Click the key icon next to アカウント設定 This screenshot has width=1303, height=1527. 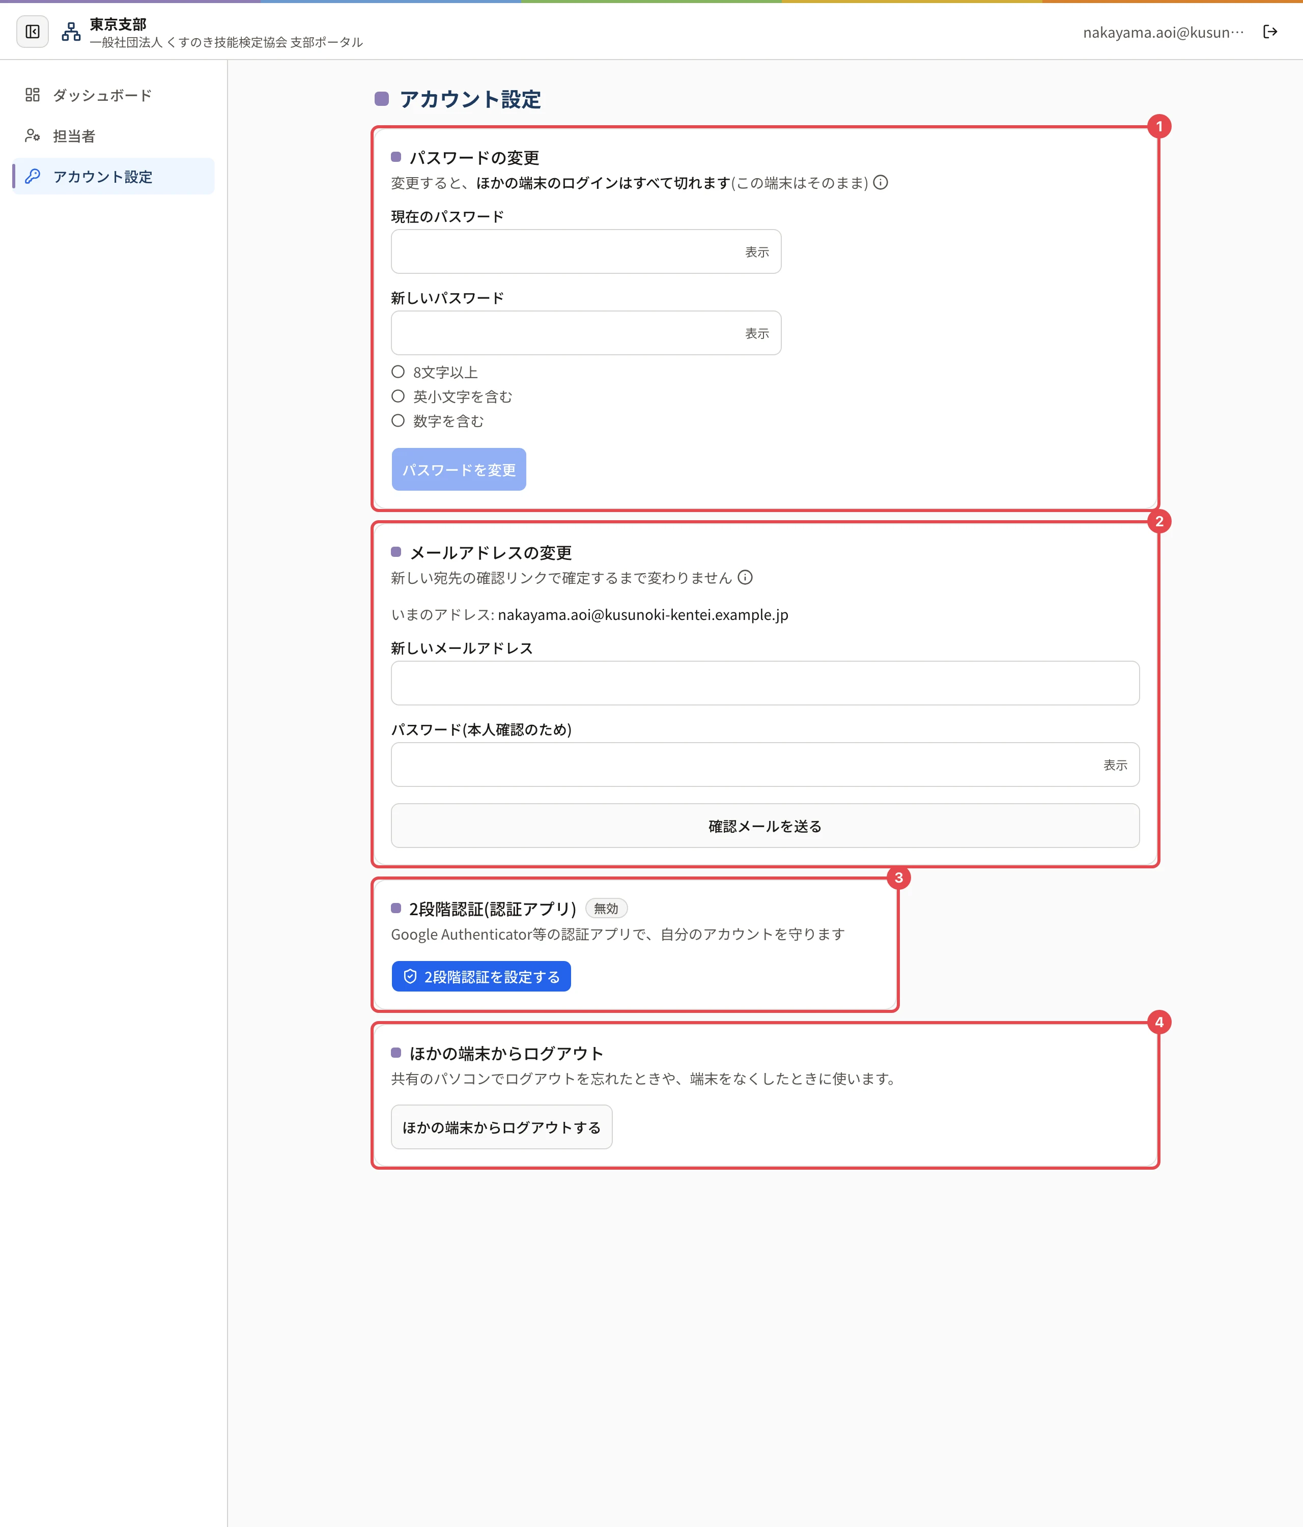pos(33,176)
